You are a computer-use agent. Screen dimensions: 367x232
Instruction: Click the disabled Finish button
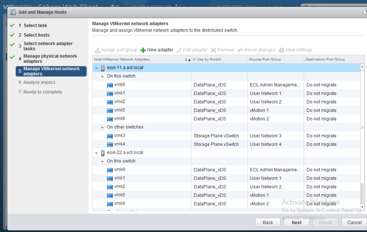[x=325, y=223]
